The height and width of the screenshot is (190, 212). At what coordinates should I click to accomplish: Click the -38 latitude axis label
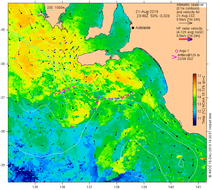point(3,131)
